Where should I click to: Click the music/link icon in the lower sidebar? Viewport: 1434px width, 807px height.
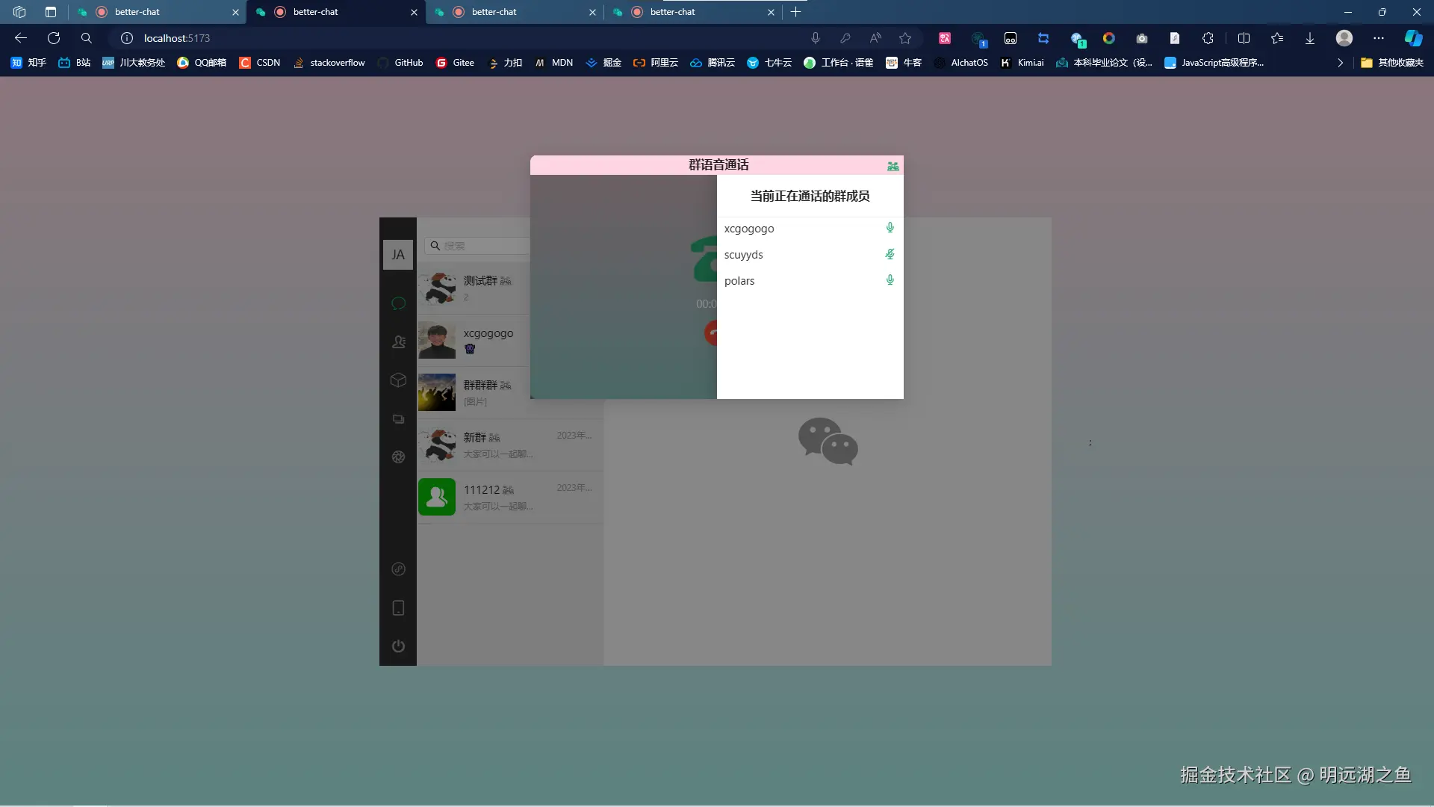398,569
